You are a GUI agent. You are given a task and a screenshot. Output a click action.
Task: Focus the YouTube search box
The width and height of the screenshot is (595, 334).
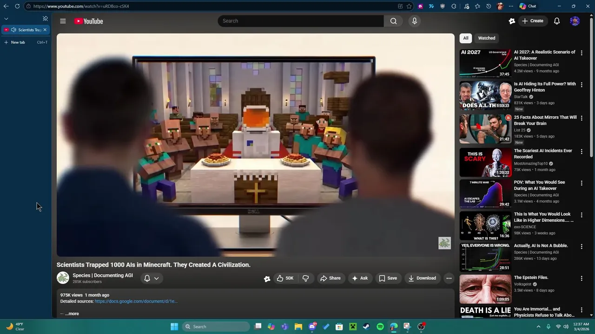coord(301,21)
